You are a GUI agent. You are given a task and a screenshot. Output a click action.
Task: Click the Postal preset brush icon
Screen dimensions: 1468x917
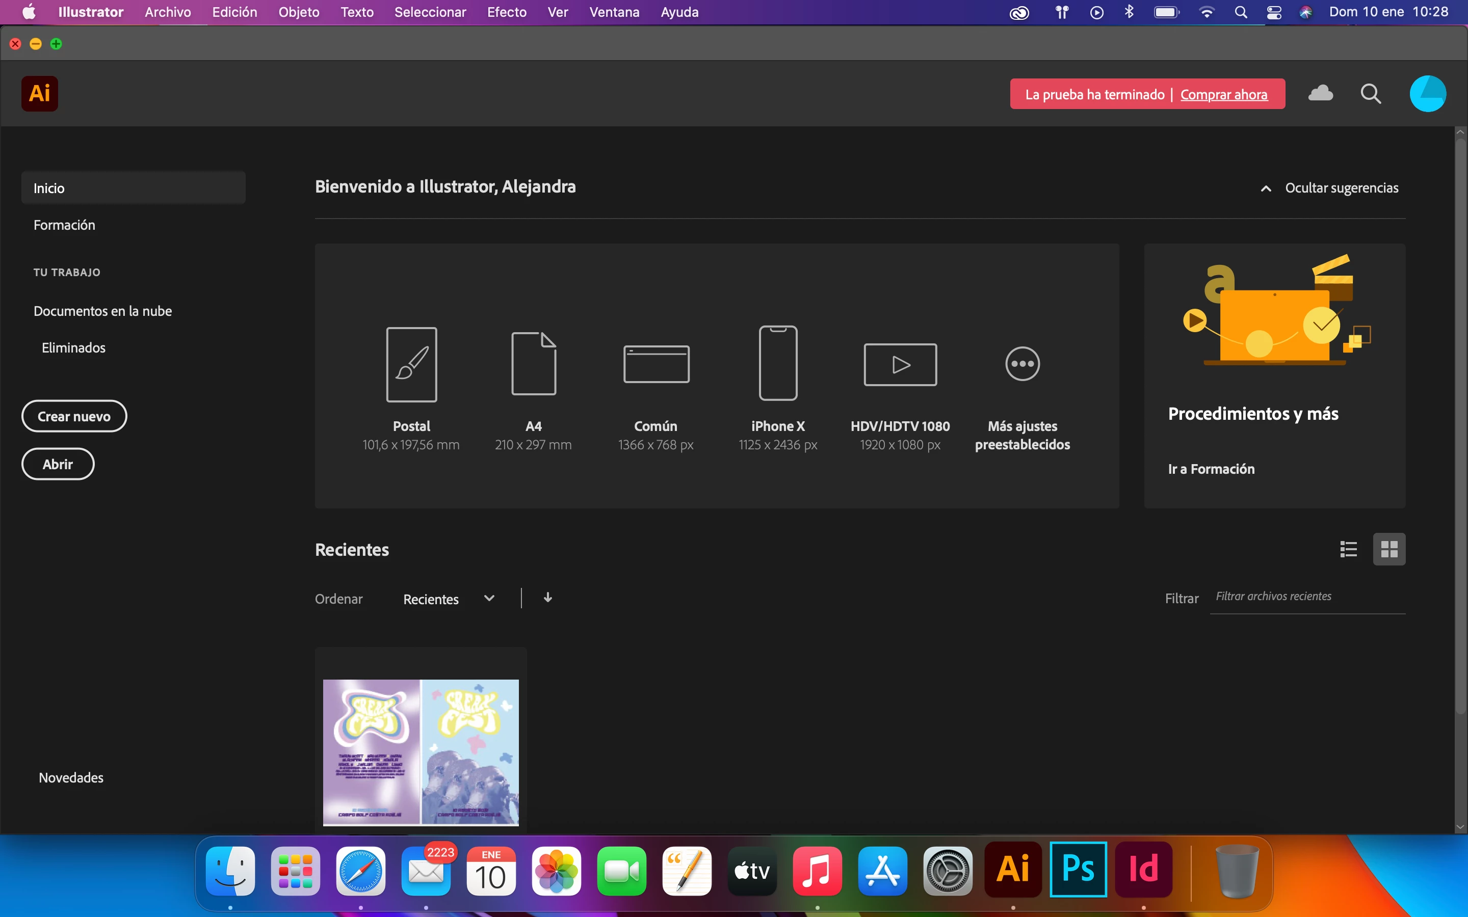tap(411, 364)
